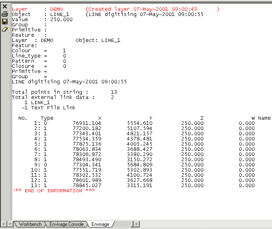Click the Y value 3688.427
The image size is (272, 229).
pyautogui.click(x=140, y=149)
